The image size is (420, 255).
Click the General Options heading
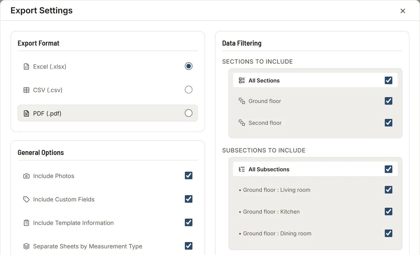point(41,153)
